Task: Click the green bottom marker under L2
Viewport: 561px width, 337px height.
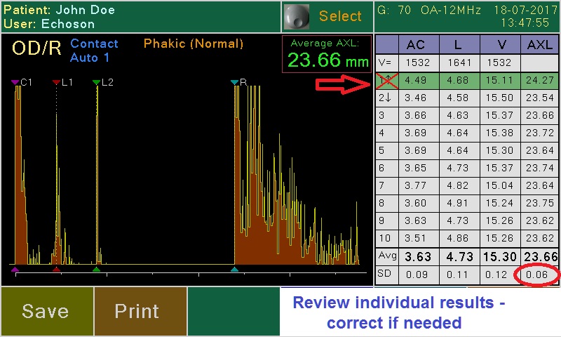Action: click(96, 270)
